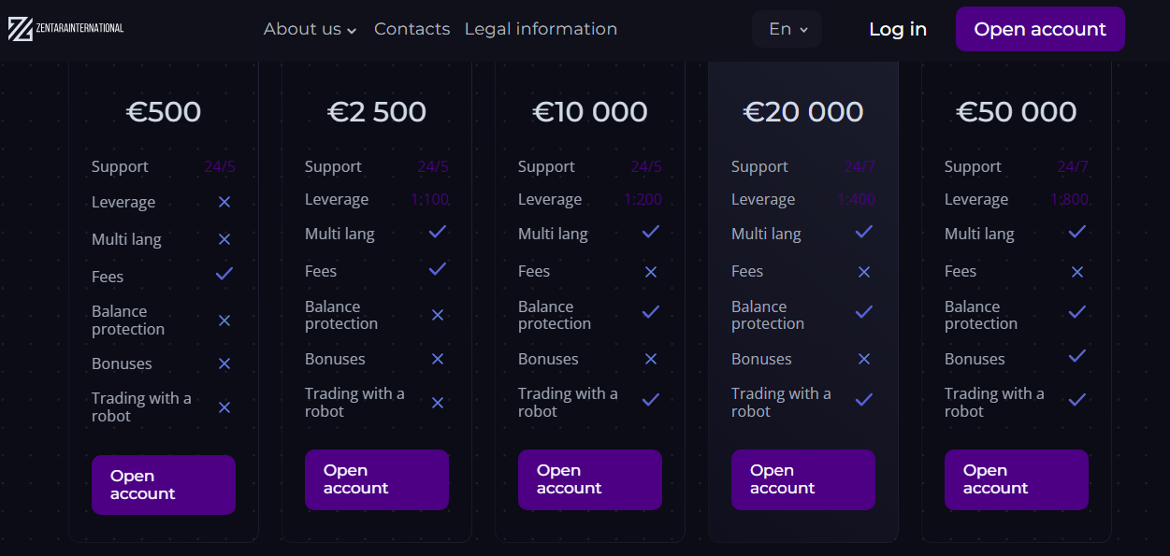This screenshot has height=556, width=1170.
Task: Click Bonuses cross icon in €10 000 plan
Action: click(651, 359)
